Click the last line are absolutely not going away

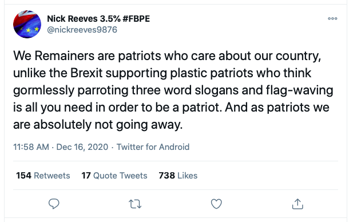point(98,125)
